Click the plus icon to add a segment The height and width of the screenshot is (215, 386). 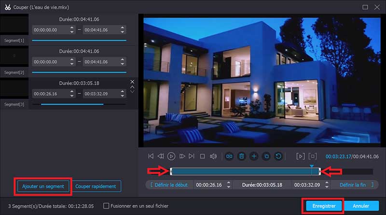pos(254,156)
